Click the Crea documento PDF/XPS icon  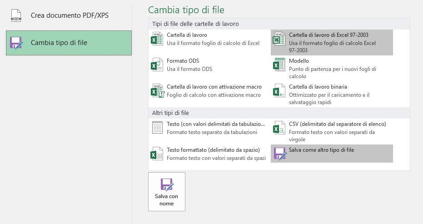point(16,15)
